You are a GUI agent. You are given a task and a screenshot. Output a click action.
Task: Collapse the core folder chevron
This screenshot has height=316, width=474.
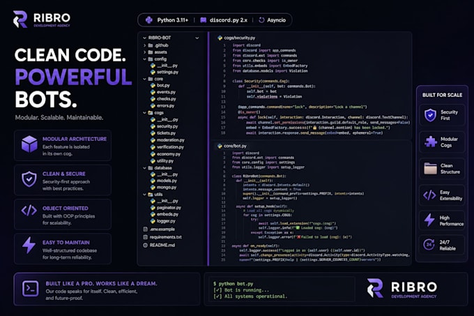click(144, 79)
